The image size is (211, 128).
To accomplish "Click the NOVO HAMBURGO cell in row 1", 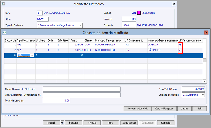I will (x=109, y=45).
